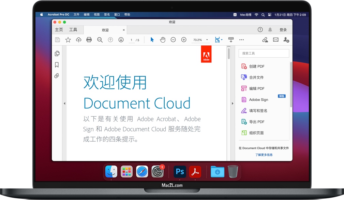Activate the arrow selection tool
This screenshot has width=344, height=200.
[x=152, y=40]
